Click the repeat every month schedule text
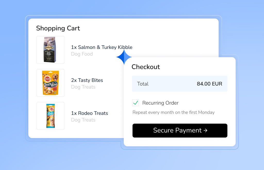264x170 pixels. coord(174,112)
